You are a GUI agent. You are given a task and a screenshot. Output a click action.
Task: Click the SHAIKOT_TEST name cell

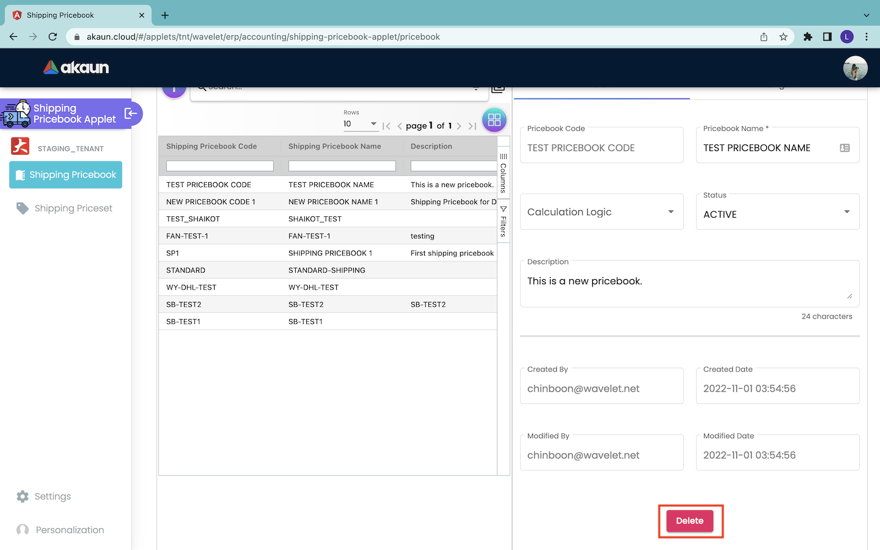(342, 219)
